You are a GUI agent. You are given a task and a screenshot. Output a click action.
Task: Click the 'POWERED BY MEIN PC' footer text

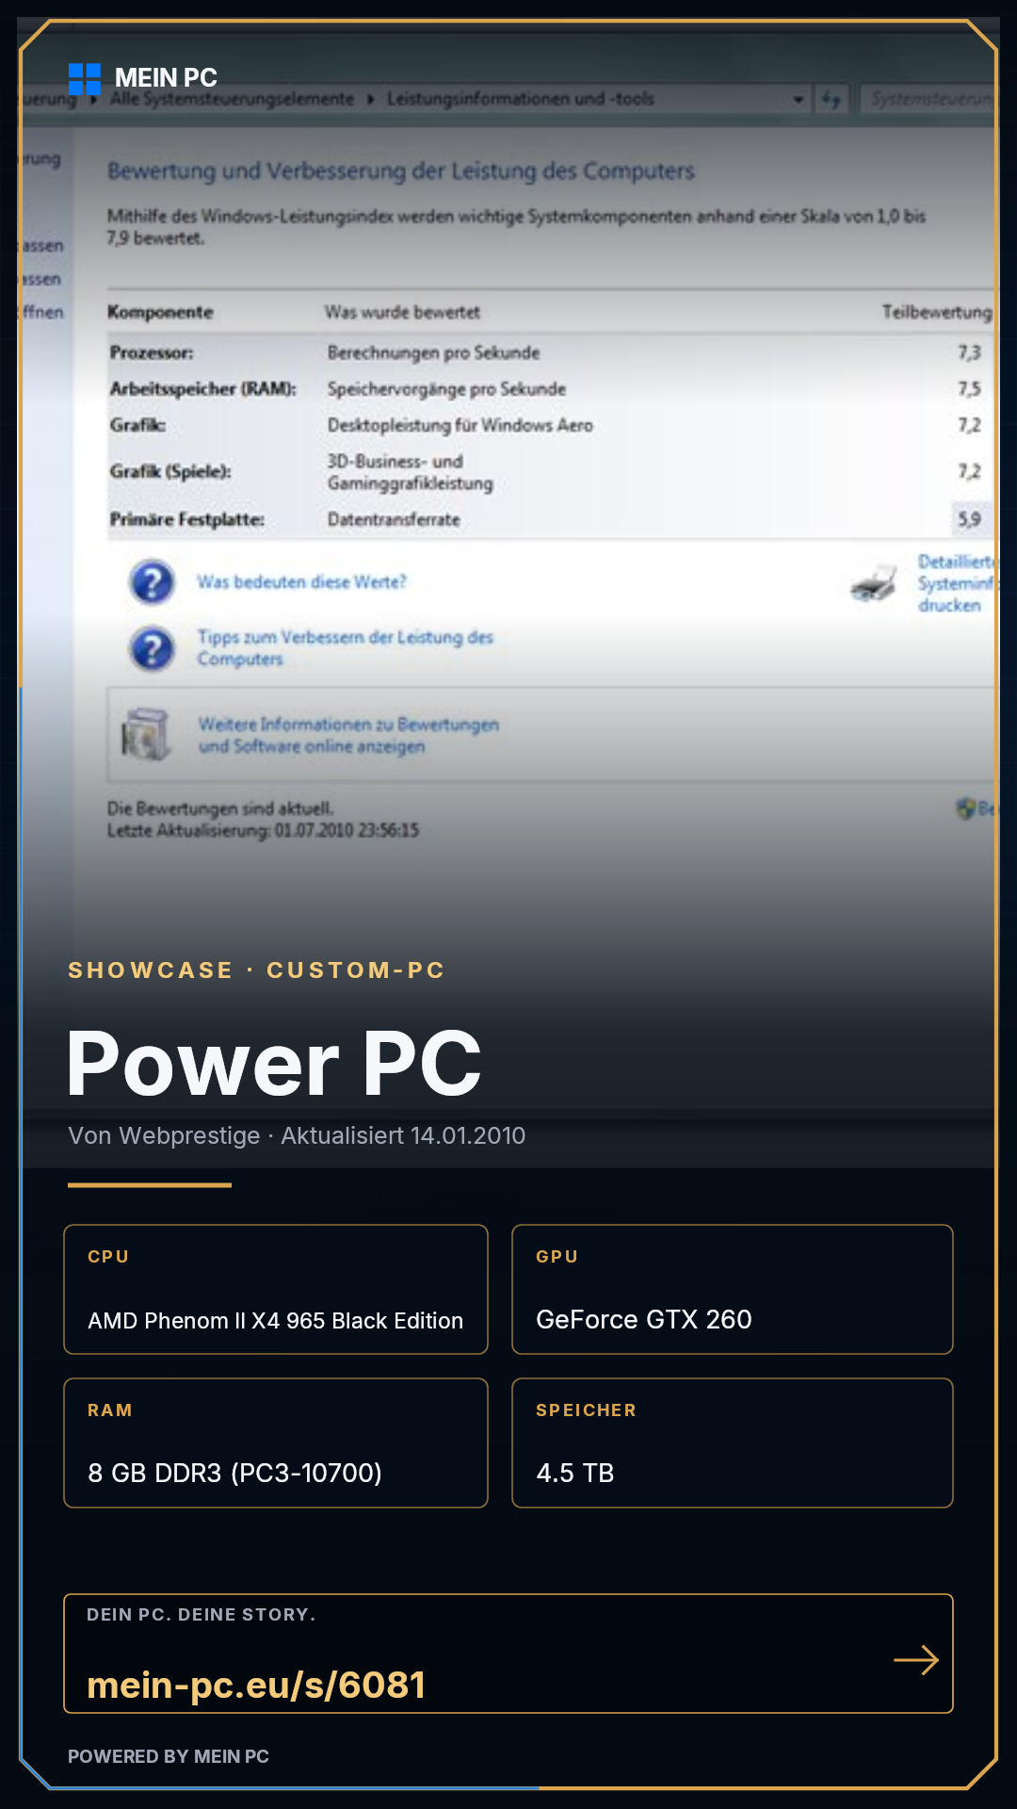(169, 1756)
